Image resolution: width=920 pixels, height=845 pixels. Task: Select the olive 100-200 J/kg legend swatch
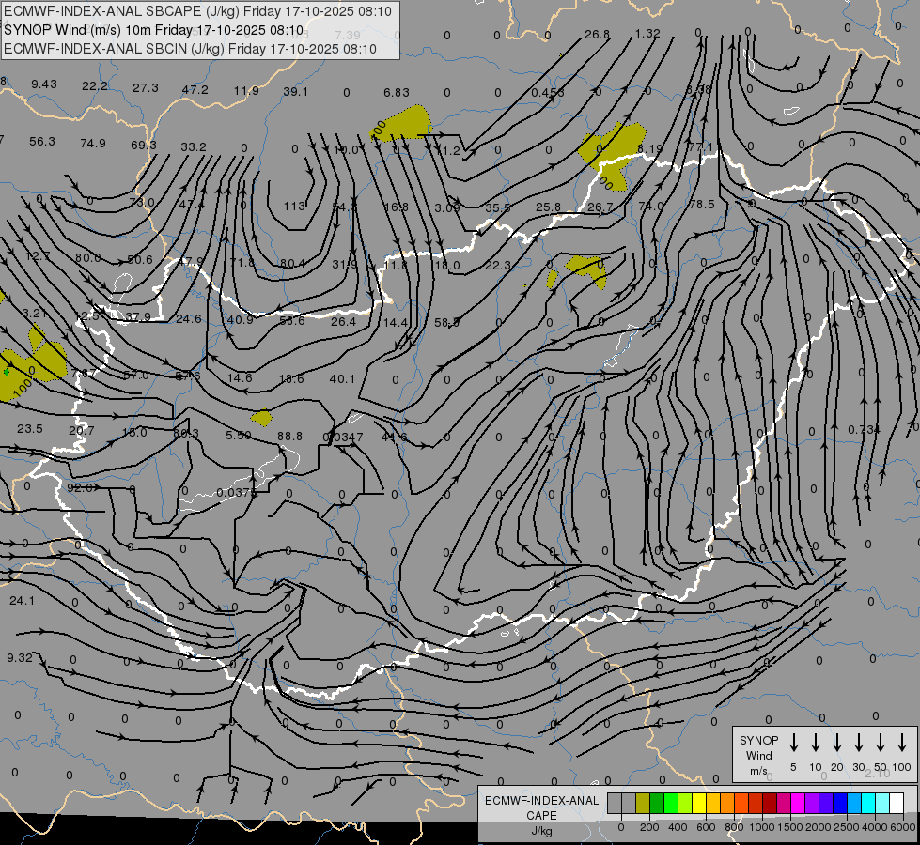click(x=643, y=803)
